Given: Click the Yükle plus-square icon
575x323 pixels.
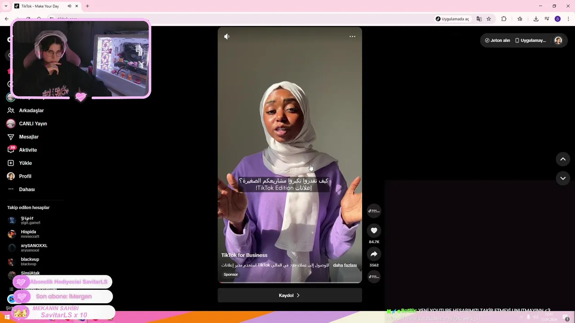Looking at the screenshot, I should [x=11, y=163].
